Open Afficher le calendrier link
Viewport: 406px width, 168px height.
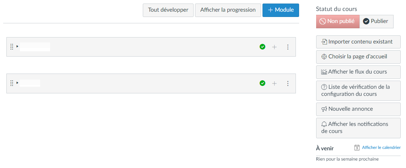click(381, 147)
